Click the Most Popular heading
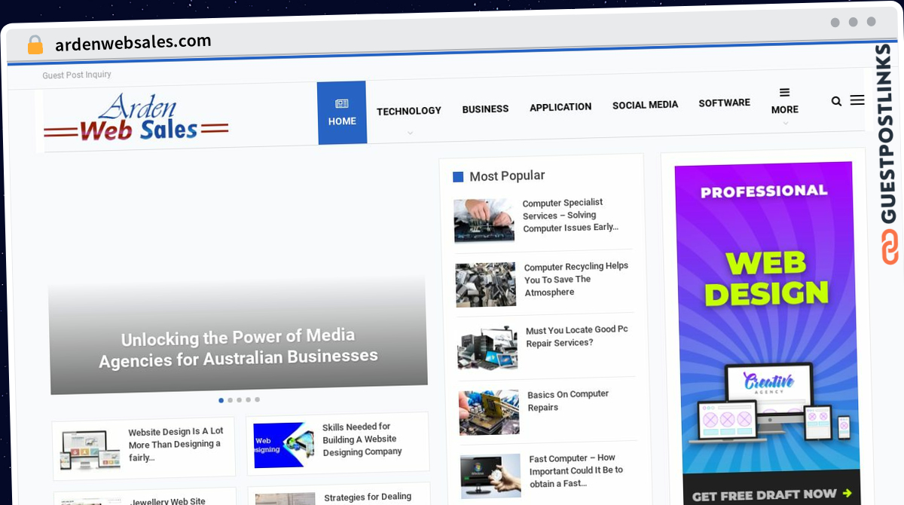Viewport: 904px width, 505px height. (507, 176)
